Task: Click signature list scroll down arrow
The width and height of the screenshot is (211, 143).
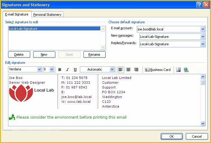Action: tap(103, 47)
